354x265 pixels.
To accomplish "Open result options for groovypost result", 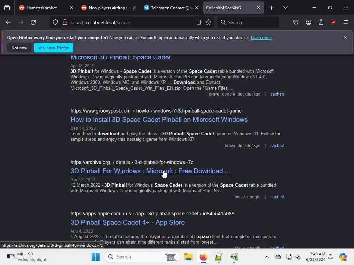I will tap(265, 146).
